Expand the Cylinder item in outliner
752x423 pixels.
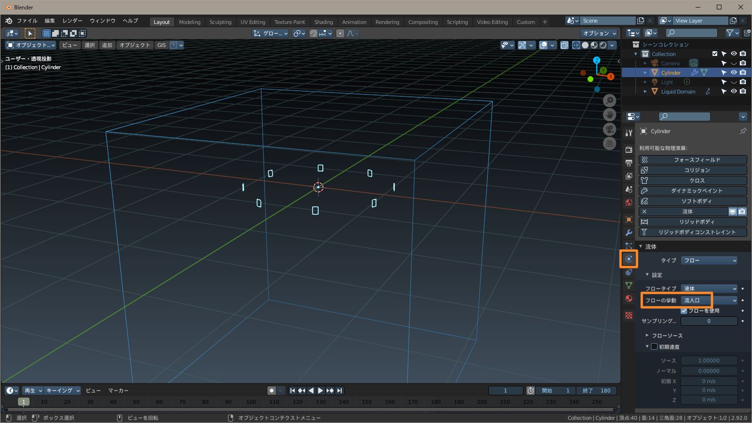click(645, 73)
